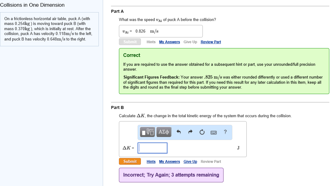Image resolution: width=333 pixels, height=186 pixels.
Task: View My Answers for Part B
Action: coord(170,162)
